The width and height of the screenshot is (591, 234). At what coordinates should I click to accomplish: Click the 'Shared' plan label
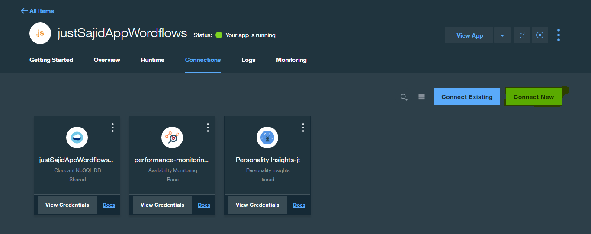pos(77,180)
